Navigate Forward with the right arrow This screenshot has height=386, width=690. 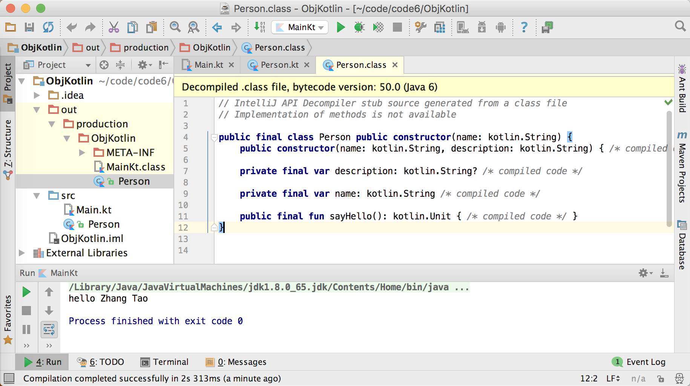(236, 27)
